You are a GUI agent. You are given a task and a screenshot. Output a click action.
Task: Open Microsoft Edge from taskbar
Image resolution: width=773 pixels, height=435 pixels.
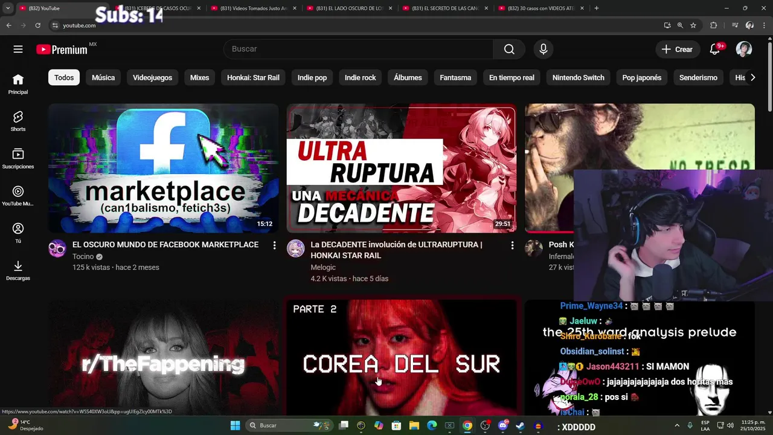pyautogui.click(x=432, y=425)
